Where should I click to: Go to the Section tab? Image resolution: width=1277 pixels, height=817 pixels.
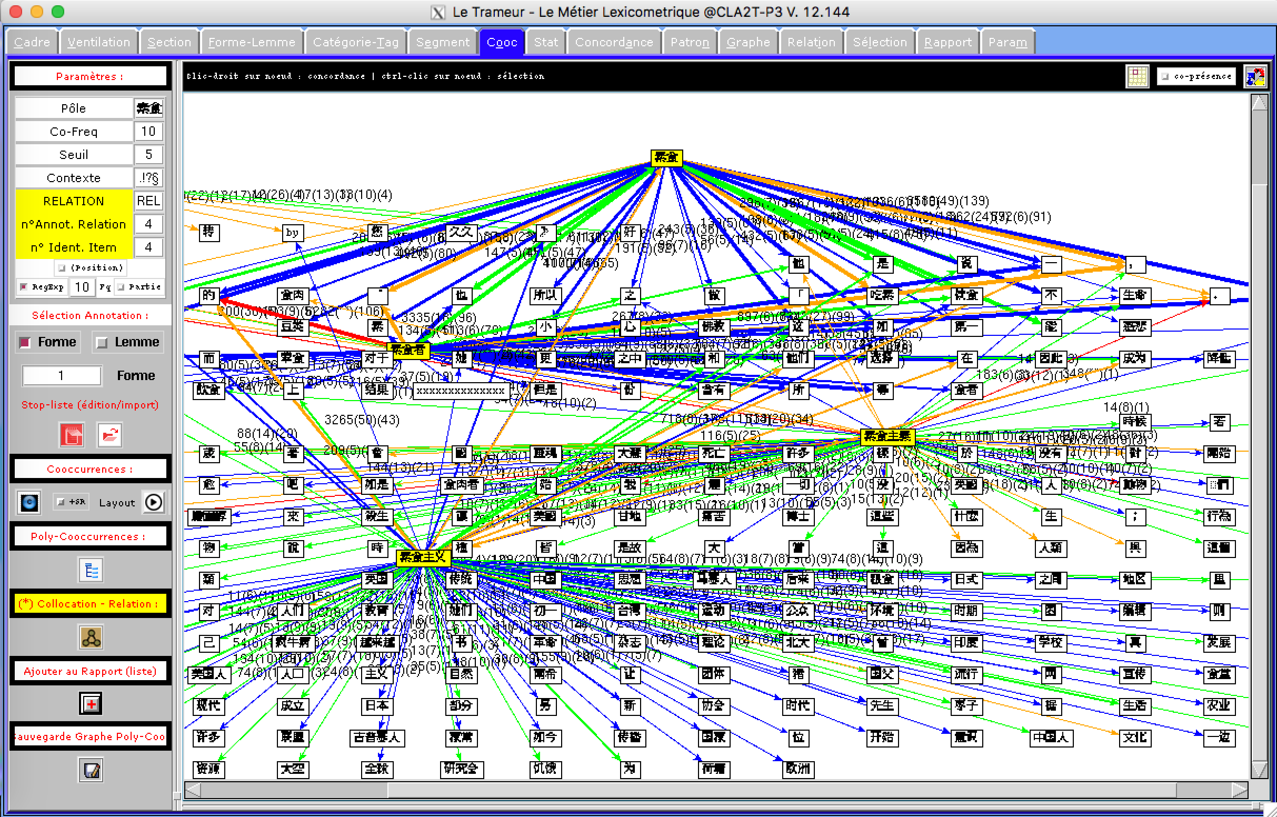pyautogui.click(x=169, y=42)
